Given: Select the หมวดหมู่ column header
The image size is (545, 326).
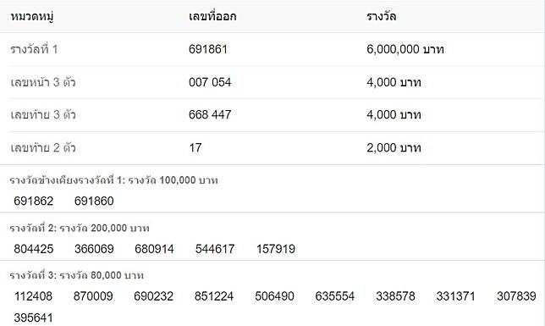Looking at the screenshot, I should [x=32, y=16].
